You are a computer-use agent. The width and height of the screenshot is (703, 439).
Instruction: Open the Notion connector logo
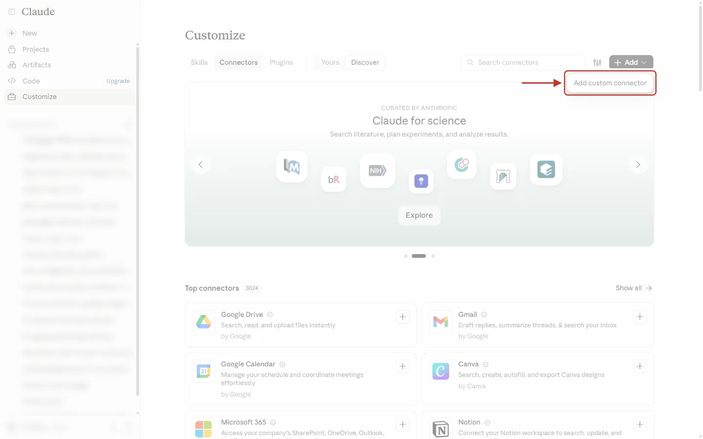click(x=441, y=429)
